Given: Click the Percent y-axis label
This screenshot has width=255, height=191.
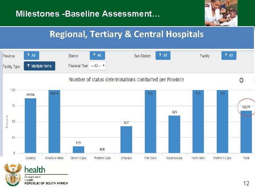Looking at the screenshot, I should tap(7, 121).
